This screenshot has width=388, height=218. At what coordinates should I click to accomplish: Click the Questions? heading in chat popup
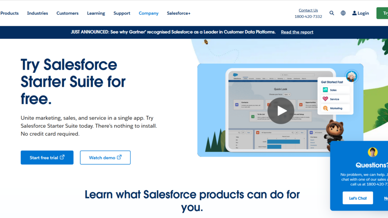[372, 165]
